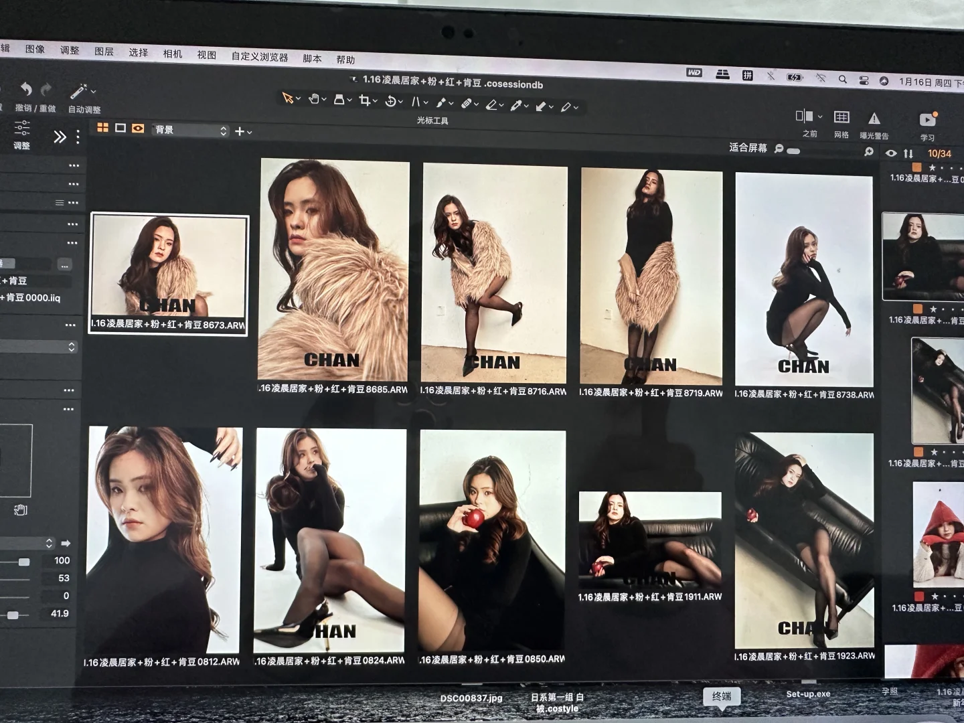Select the hand Pan cursor tool

313,99
